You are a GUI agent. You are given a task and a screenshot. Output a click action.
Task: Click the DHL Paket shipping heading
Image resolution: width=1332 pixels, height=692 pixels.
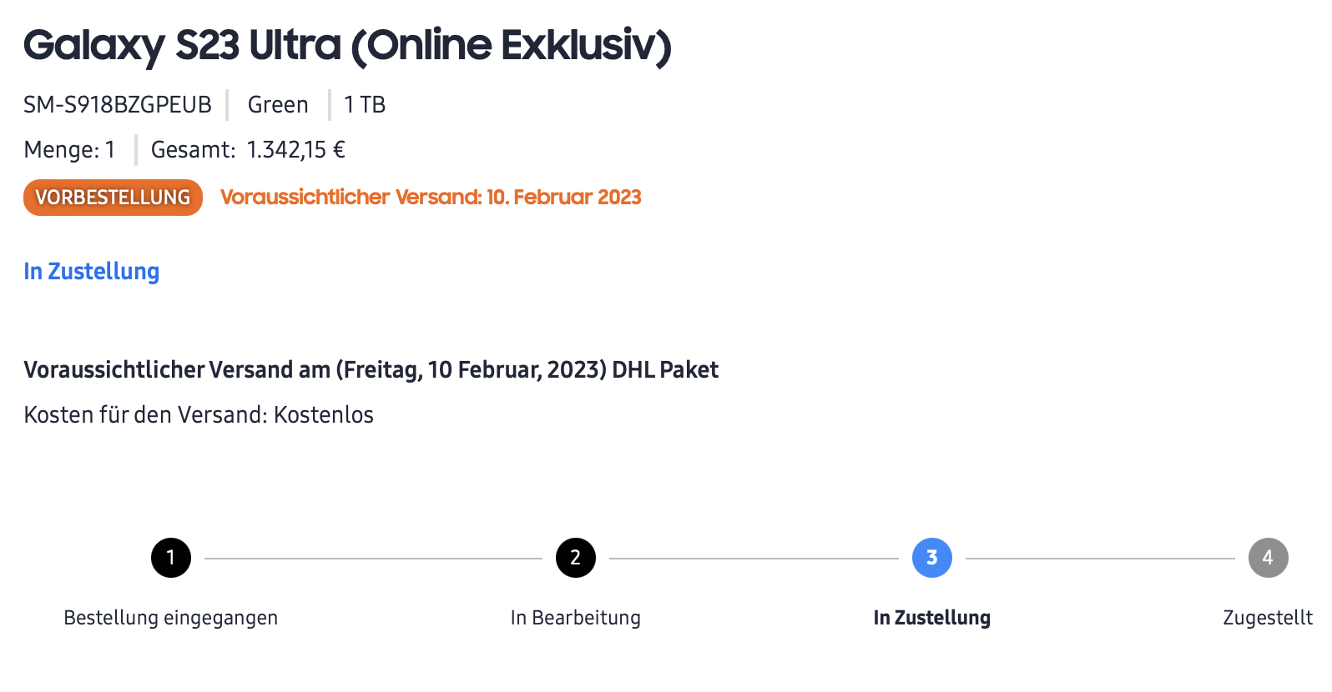click(371, 369)
